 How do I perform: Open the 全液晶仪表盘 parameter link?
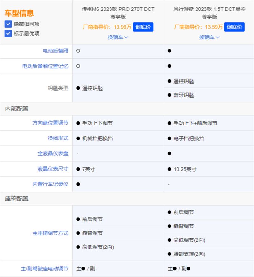pos(53,153)
